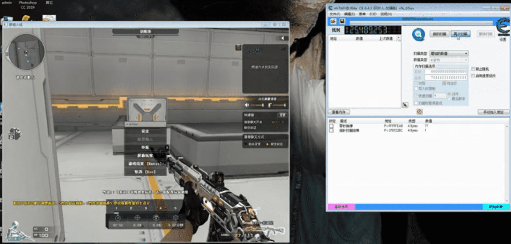
Task: Click the orange no-entry clear list icon
Action: coord(419,111)
